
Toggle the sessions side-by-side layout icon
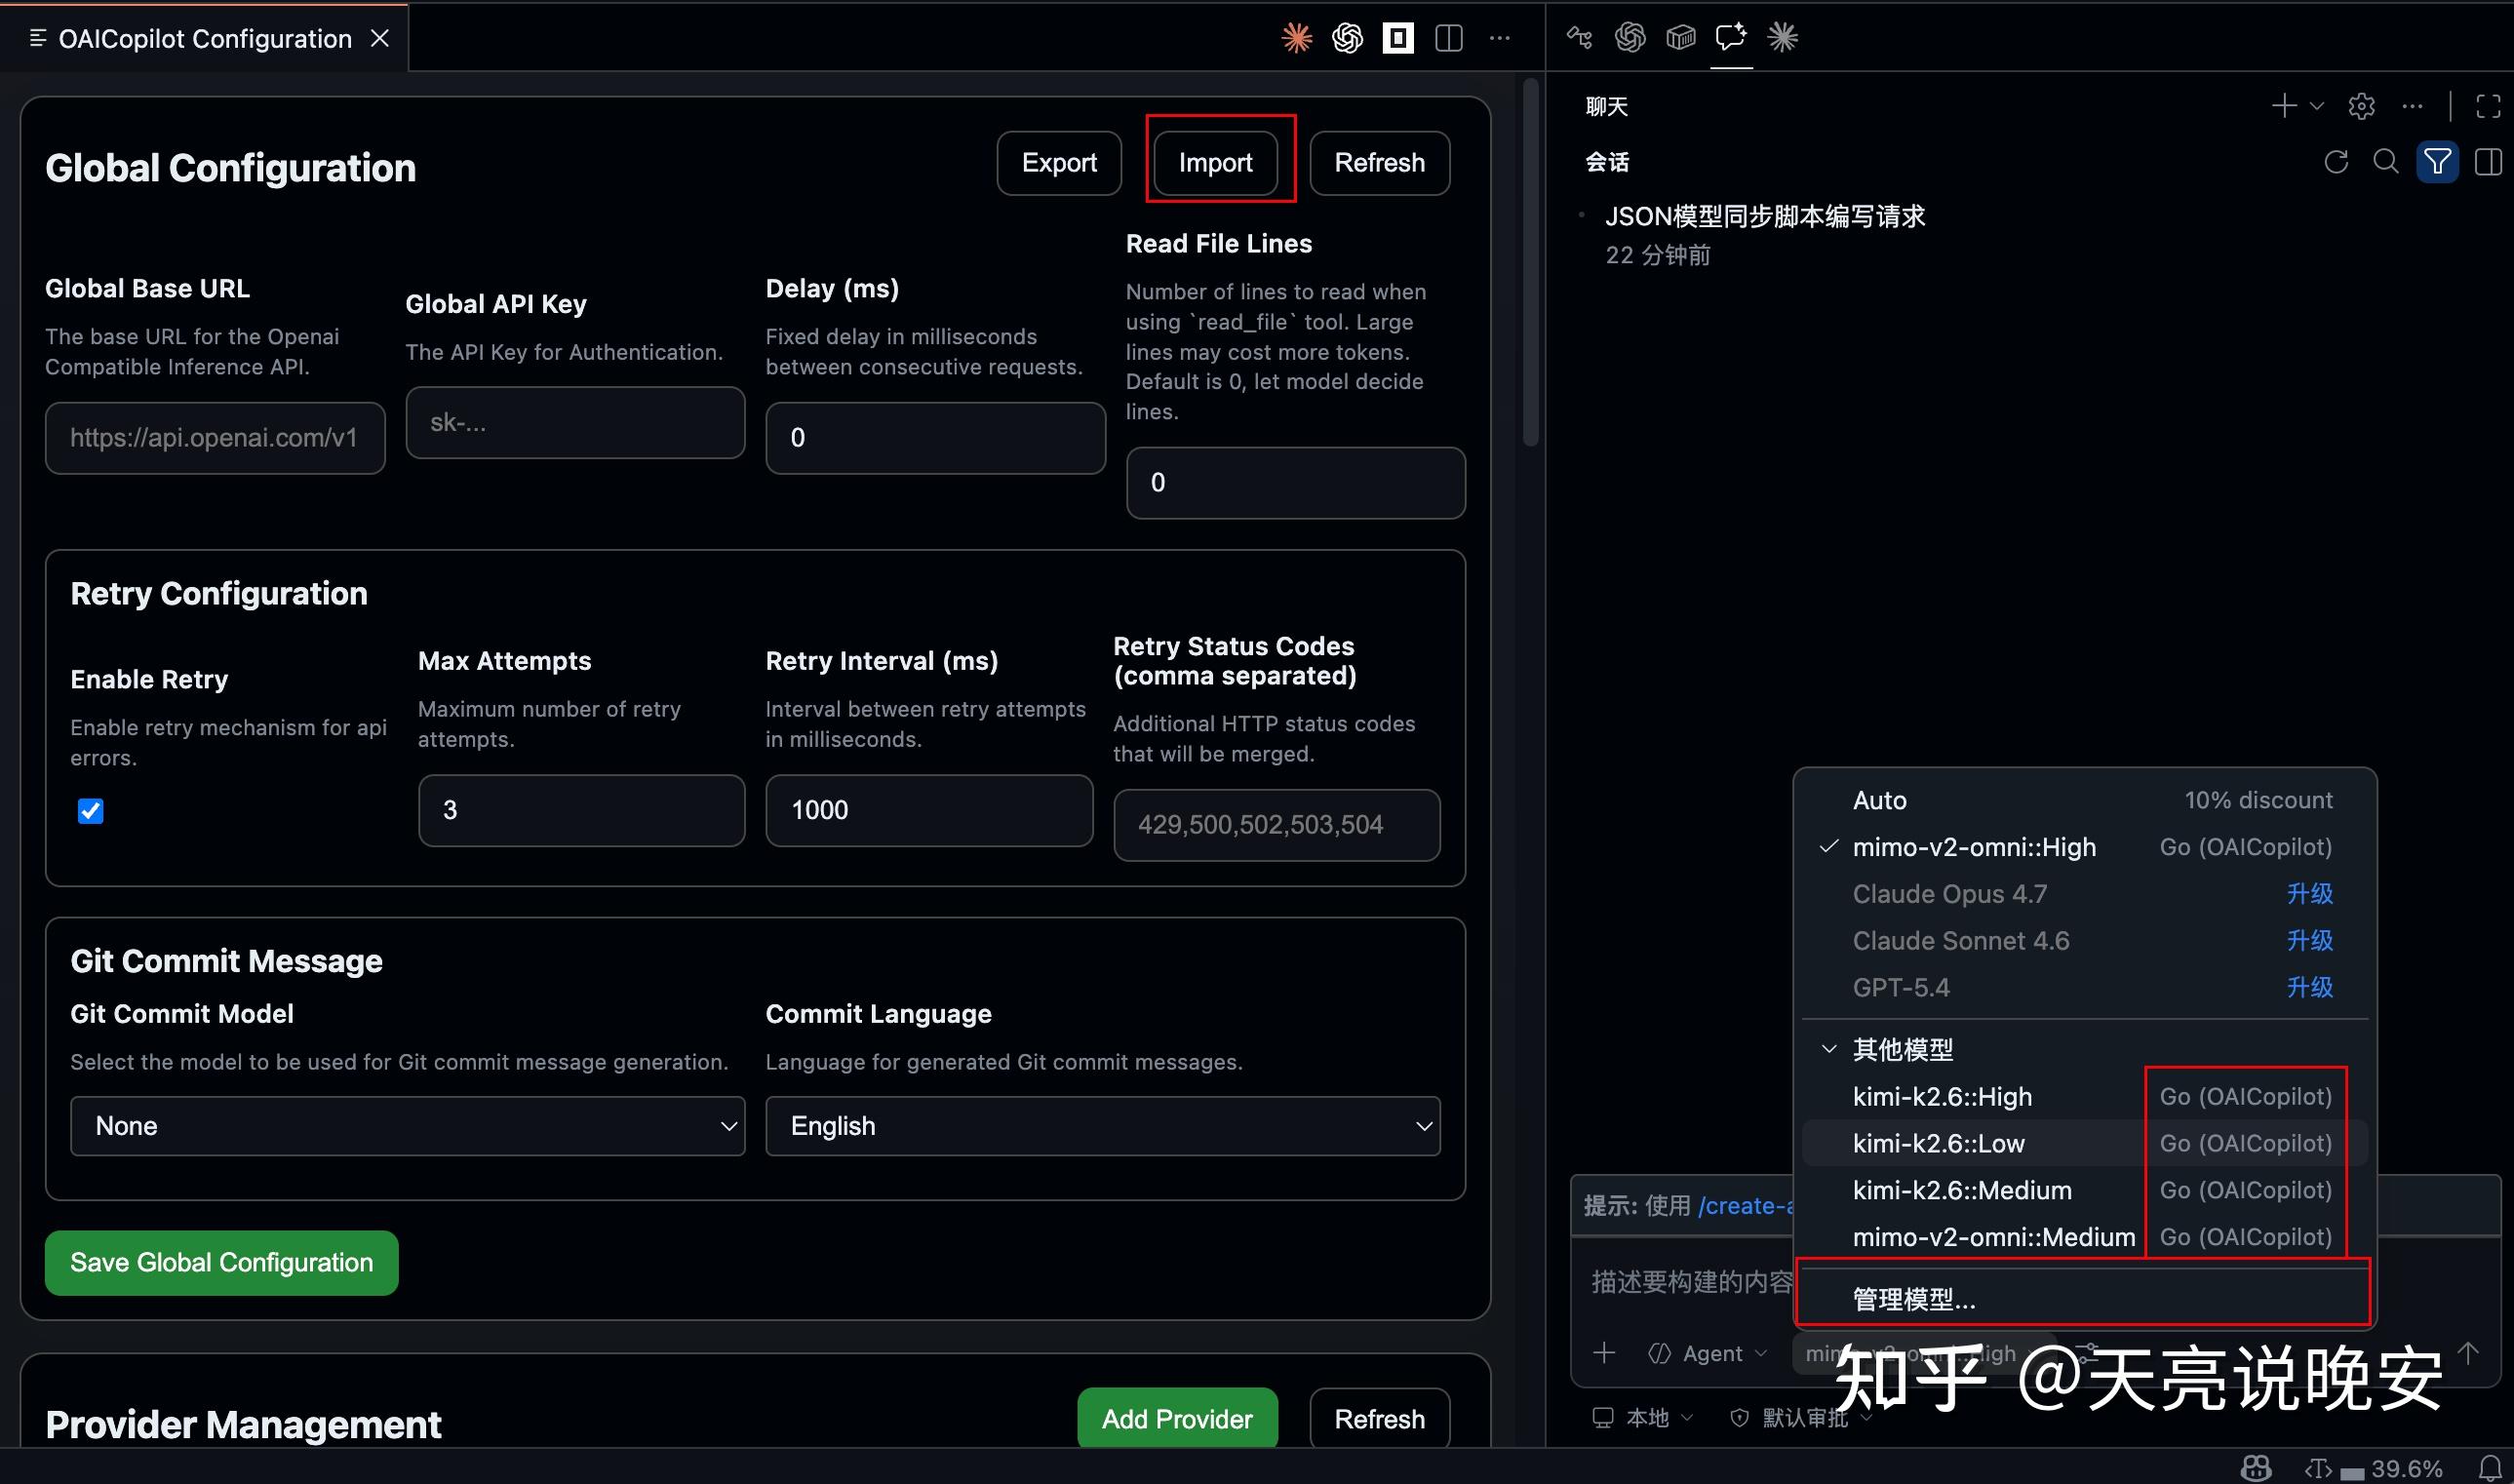[2488, 161]
